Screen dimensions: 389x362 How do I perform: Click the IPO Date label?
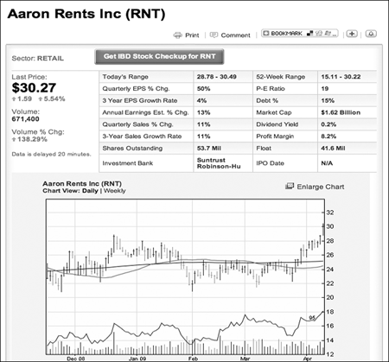(x=270, y=163)
